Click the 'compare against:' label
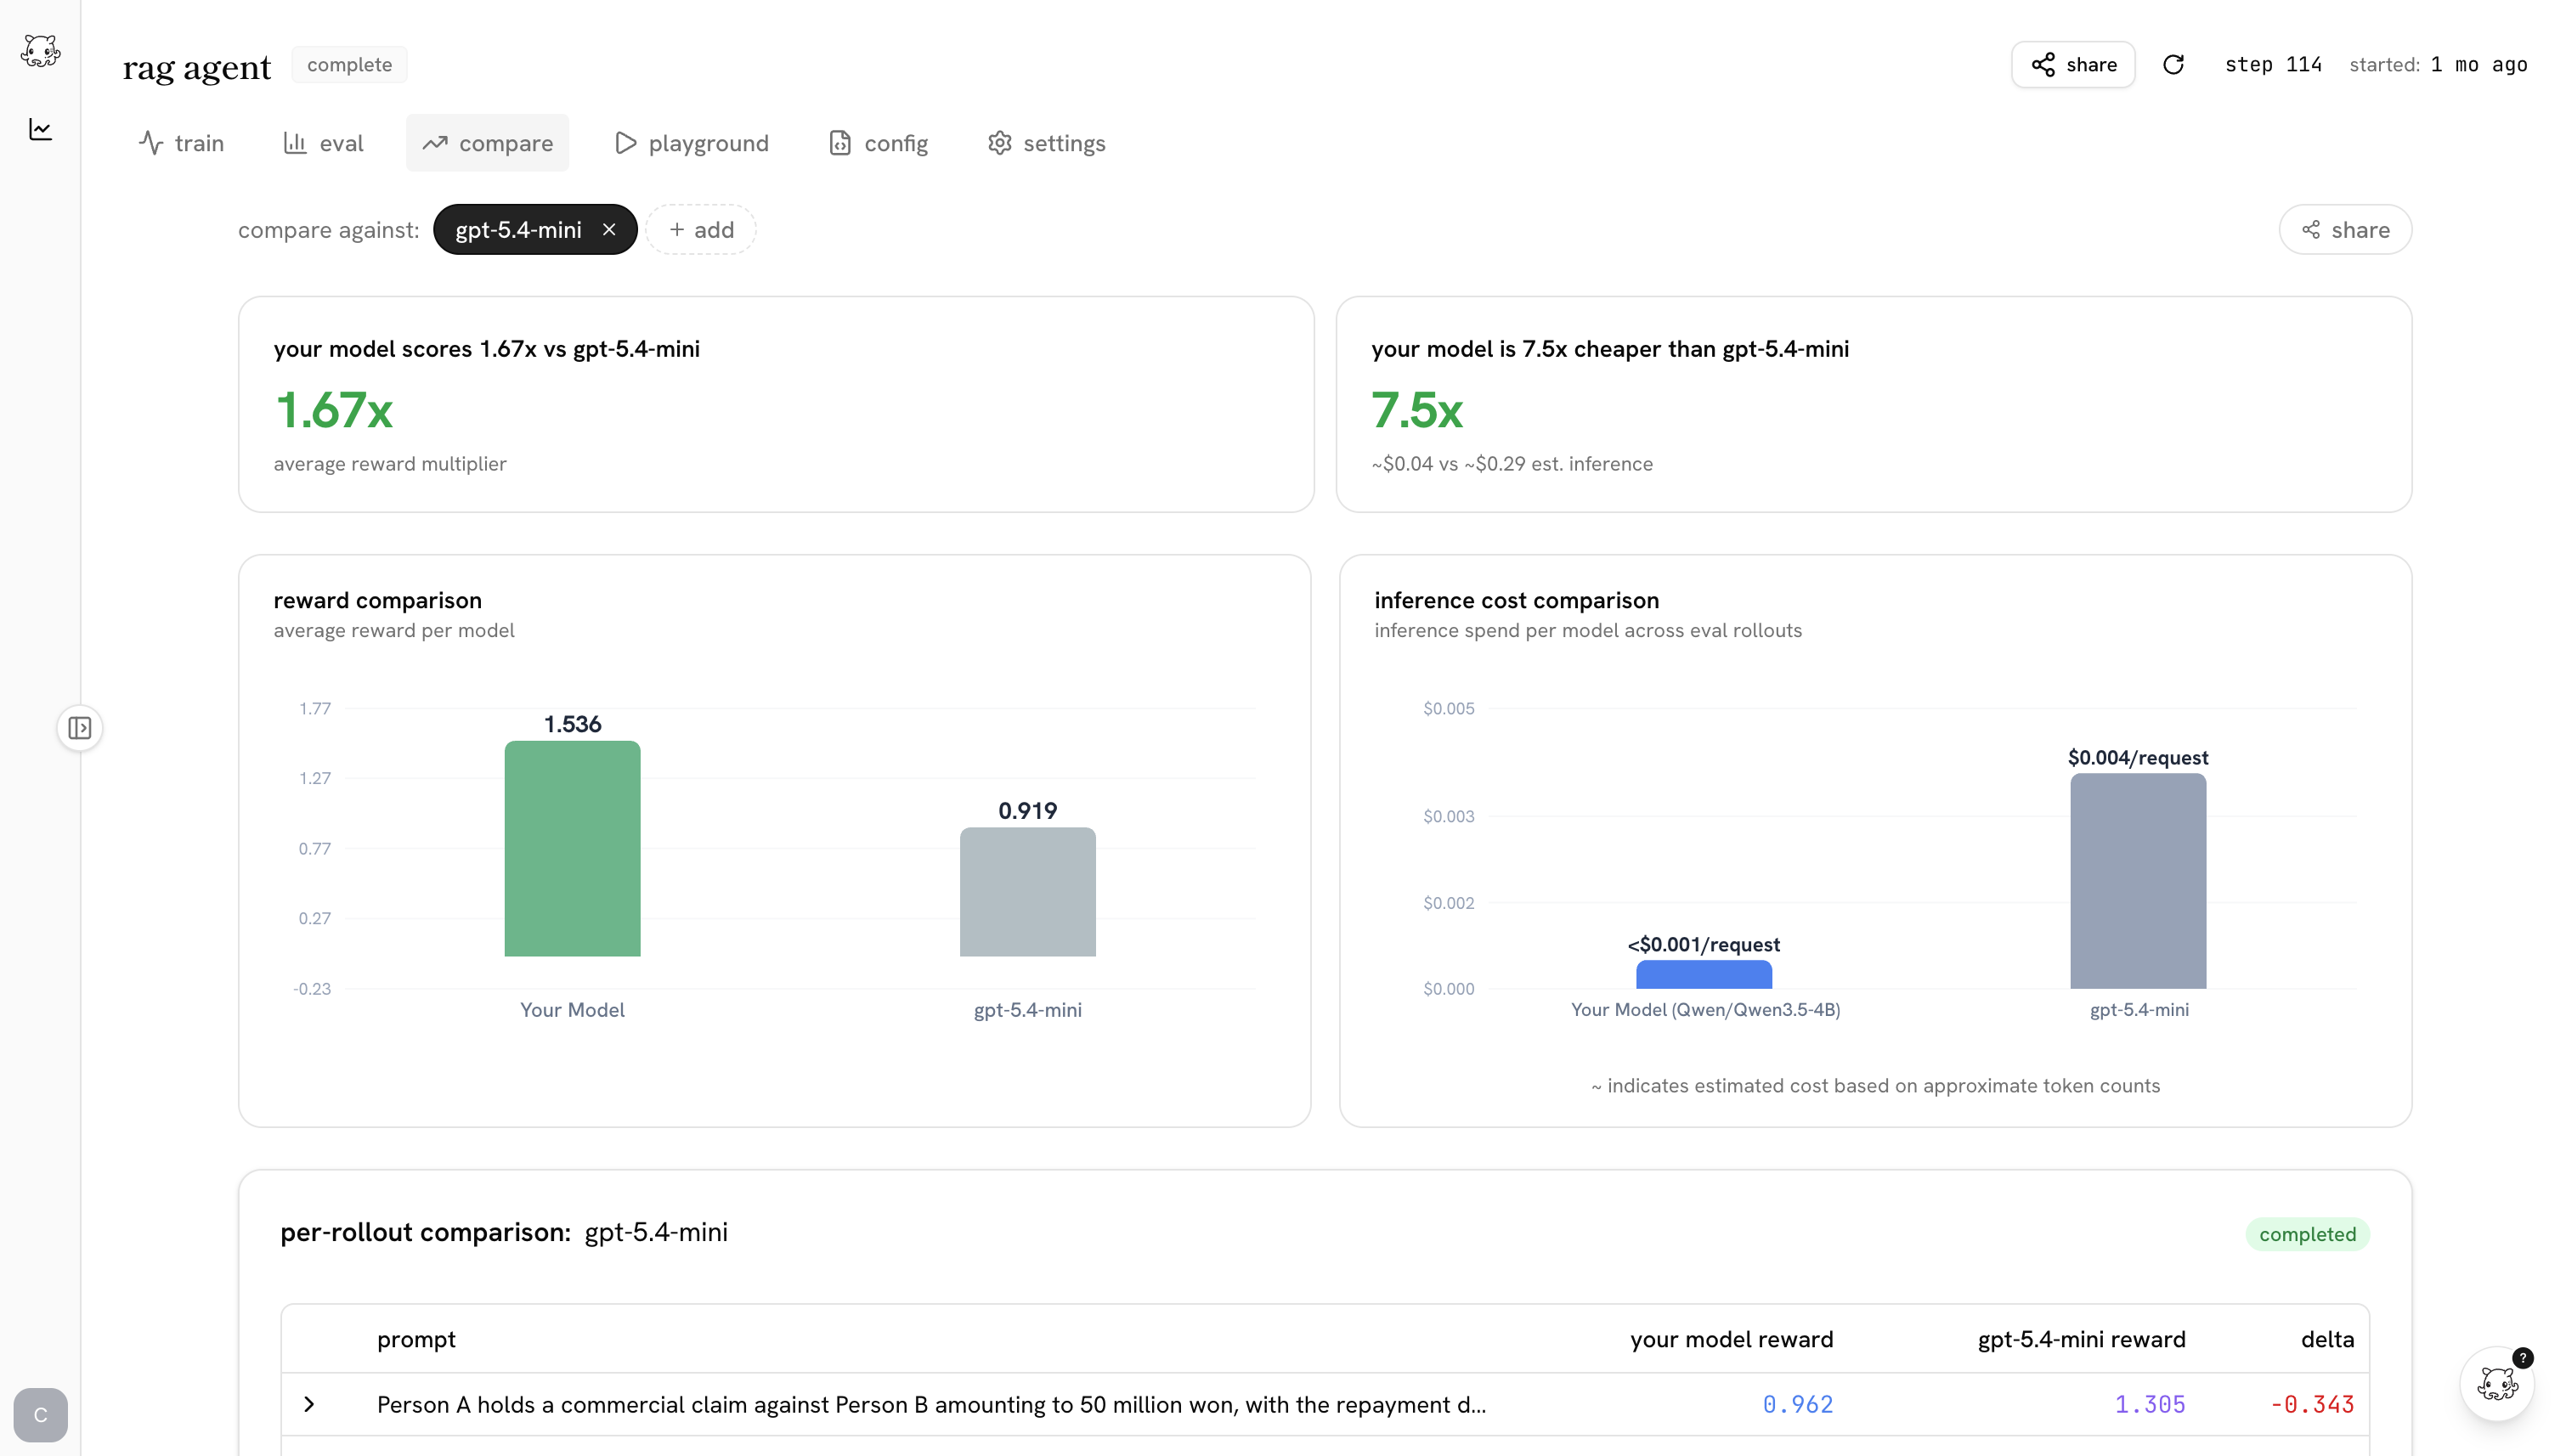 tap(329, 230)
